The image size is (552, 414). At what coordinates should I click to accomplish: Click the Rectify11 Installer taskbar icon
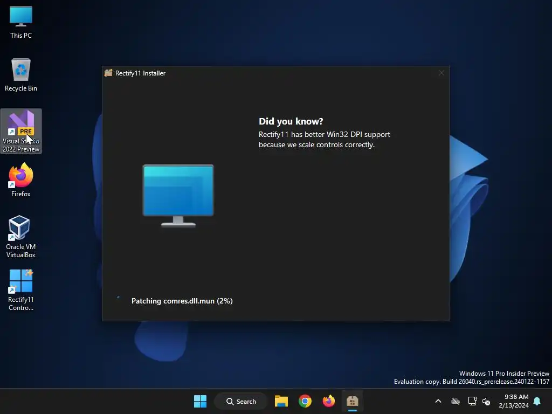pos(353,401)
